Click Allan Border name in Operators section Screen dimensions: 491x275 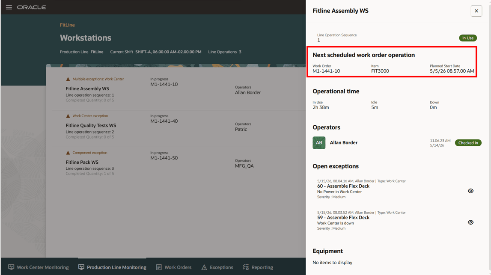coord(343,143)
